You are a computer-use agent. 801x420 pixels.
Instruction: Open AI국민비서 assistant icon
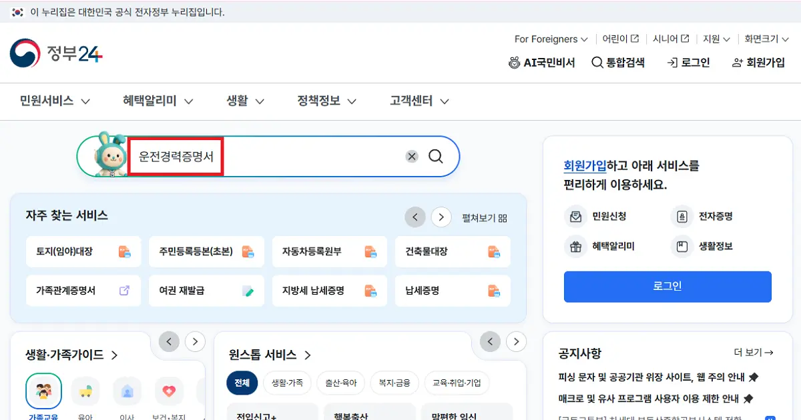(x=514, y=63)
